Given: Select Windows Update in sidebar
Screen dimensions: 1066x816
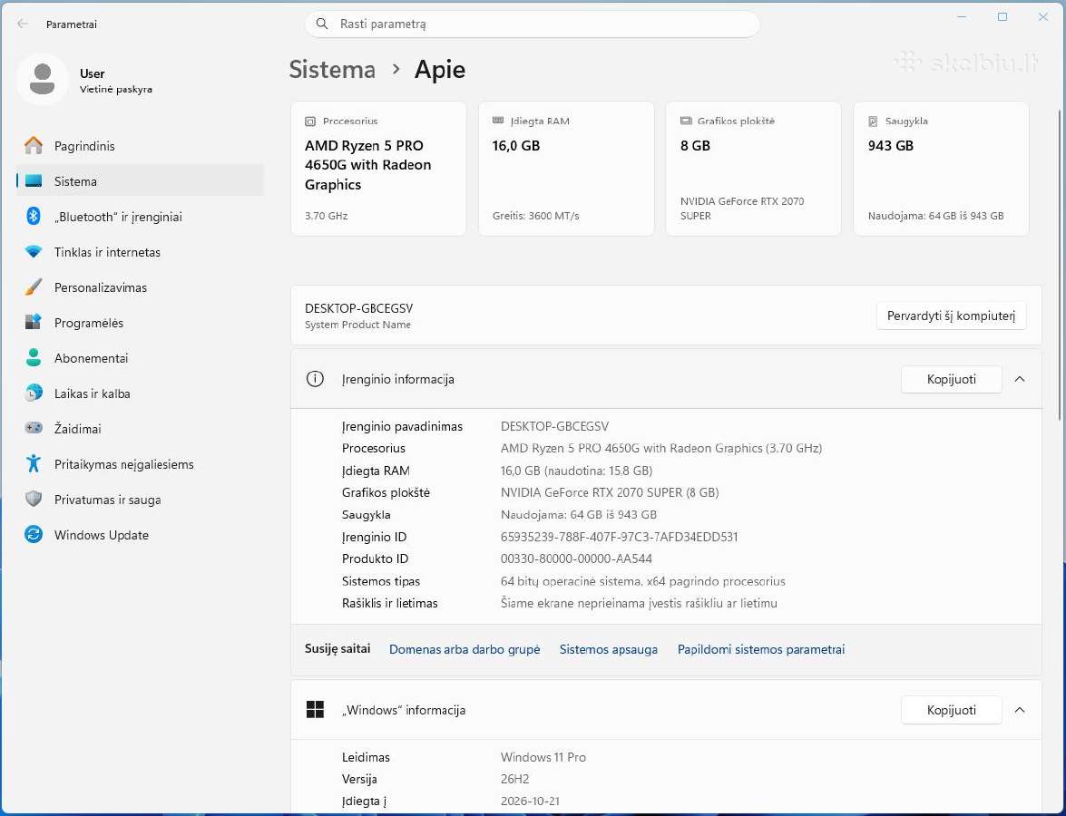Looking at the screenshot, I should (x=140, y=535).
